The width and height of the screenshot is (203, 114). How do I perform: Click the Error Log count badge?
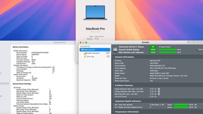pyautogui.click(x=108, y=56)
